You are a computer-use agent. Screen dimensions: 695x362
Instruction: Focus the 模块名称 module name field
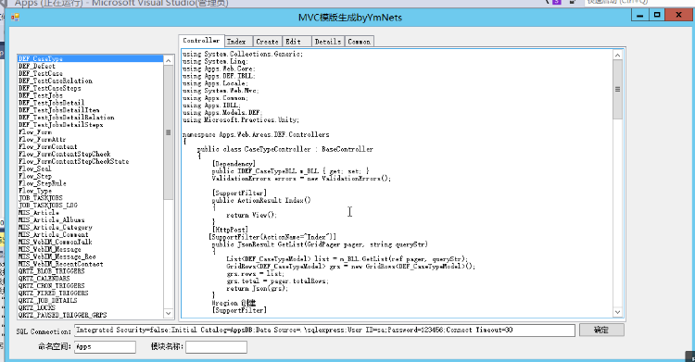[216, 346]
